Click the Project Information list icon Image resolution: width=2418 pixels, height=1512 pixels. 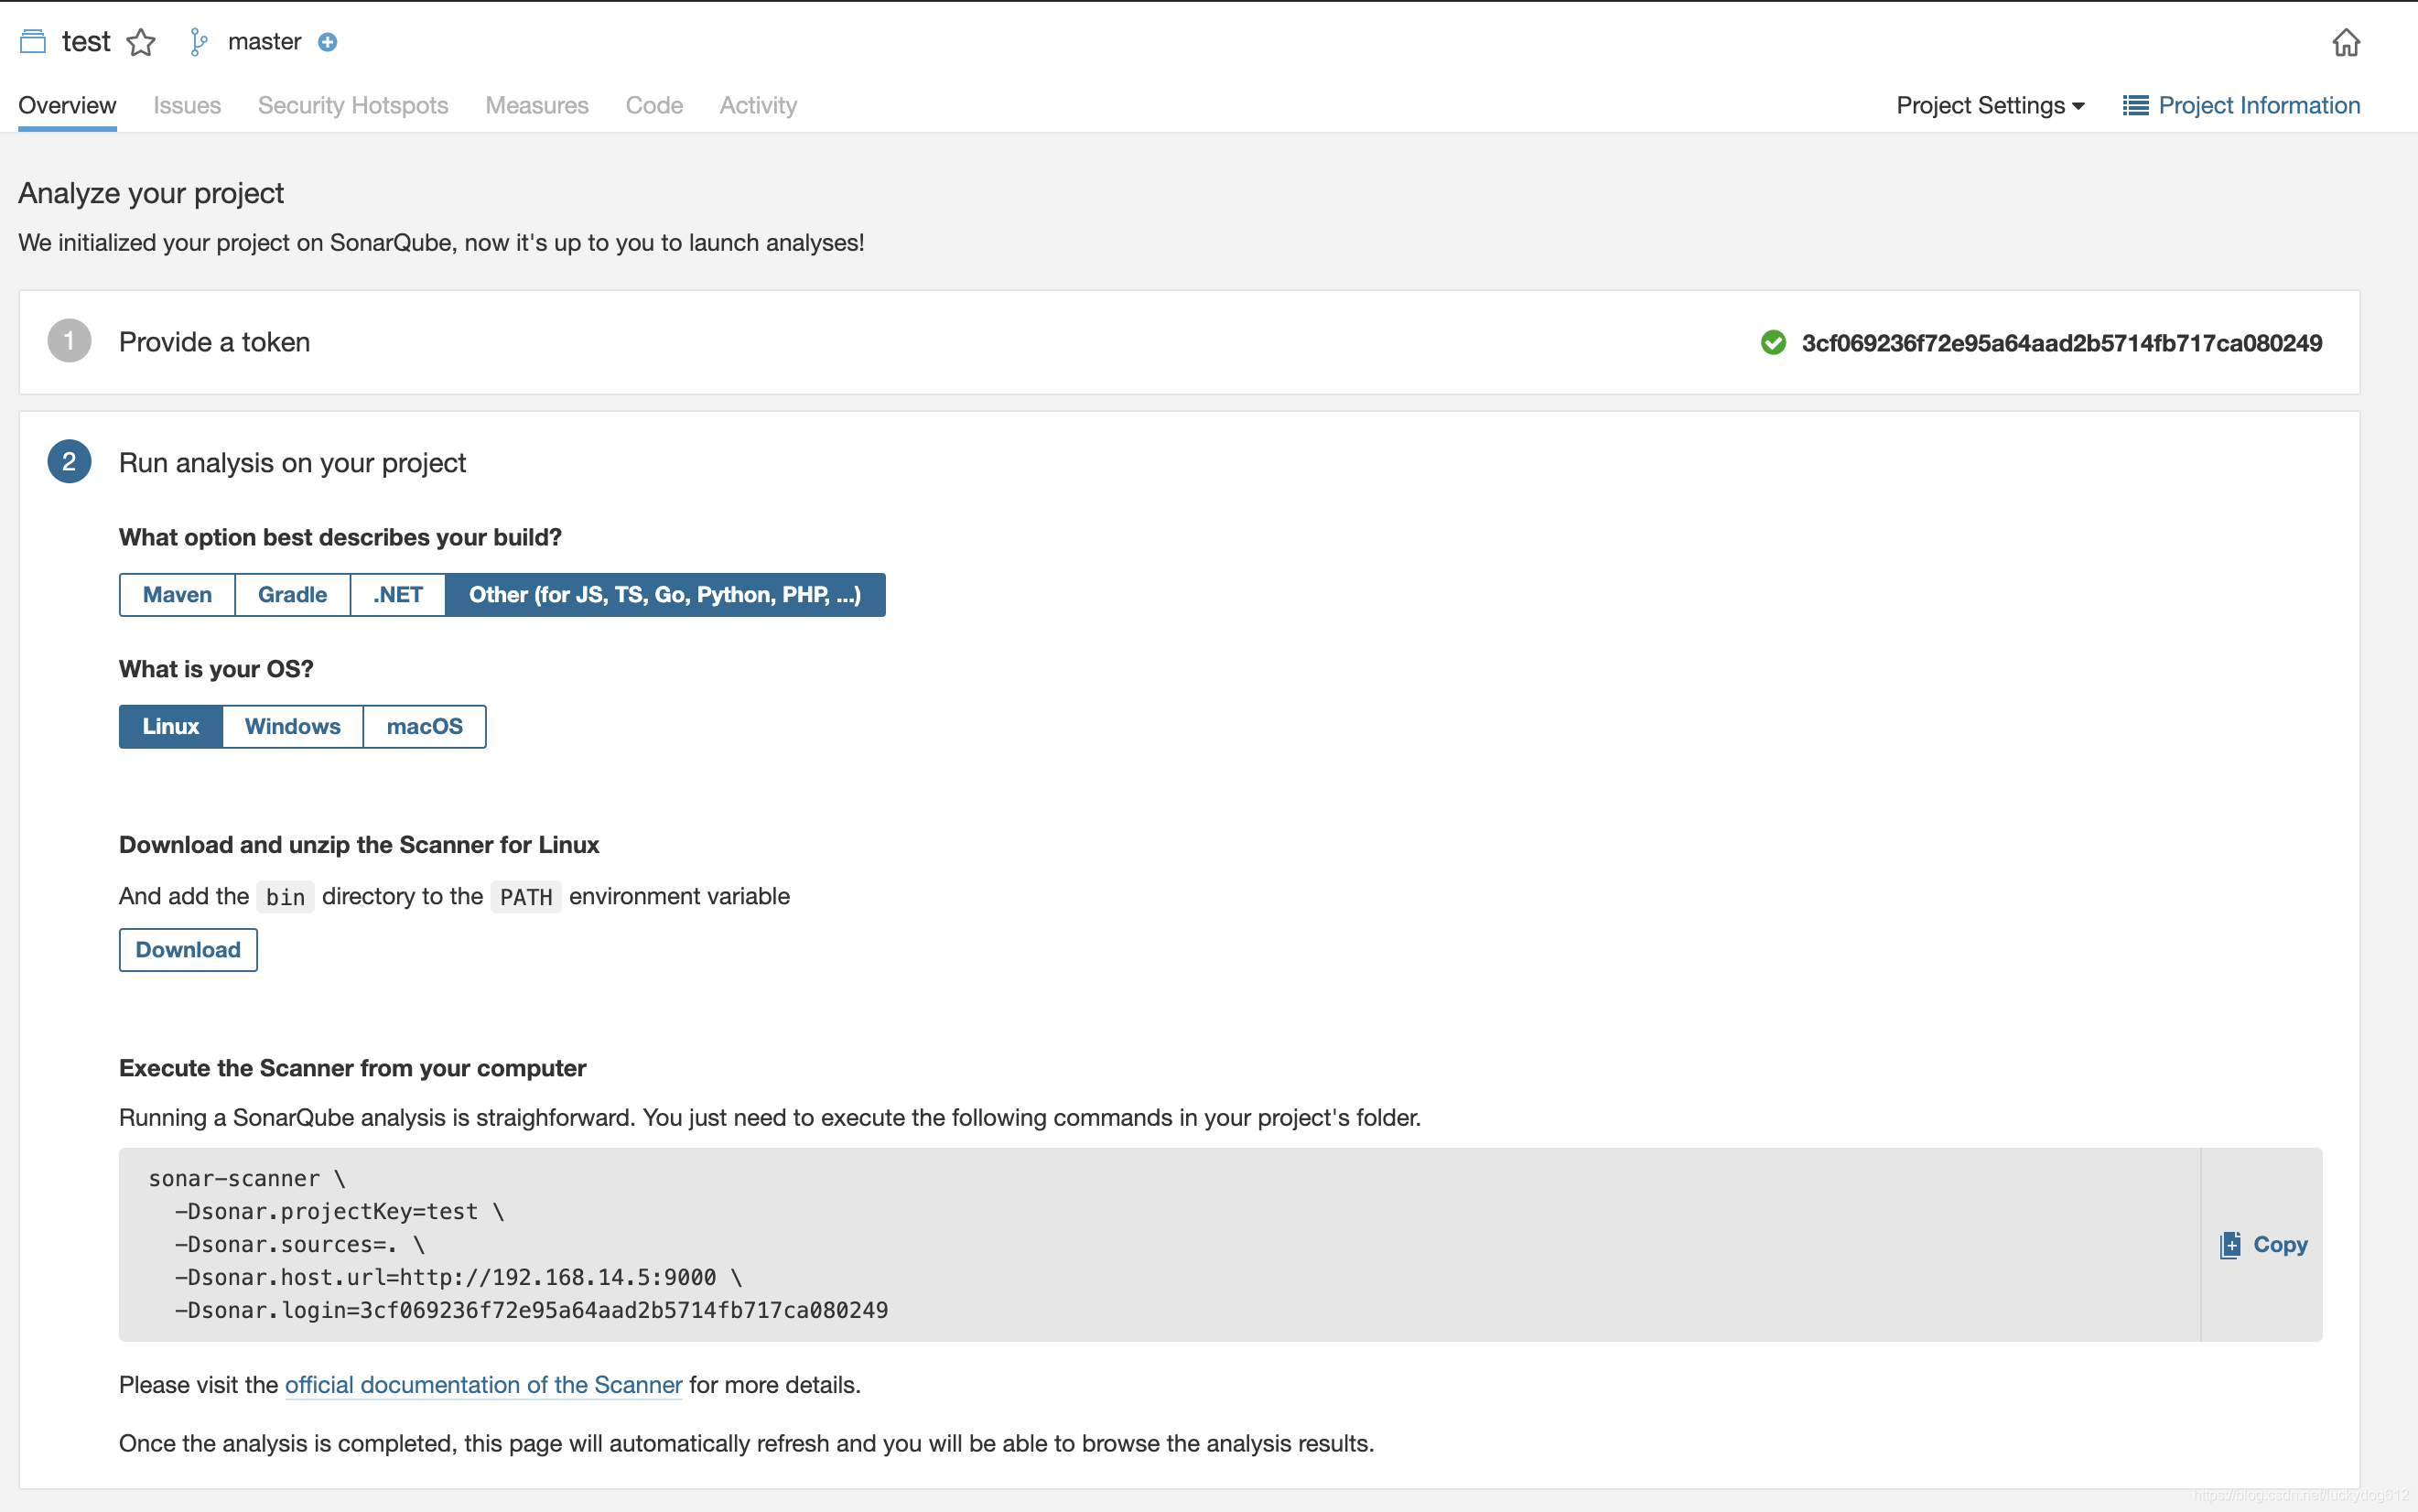(2135, 105)
